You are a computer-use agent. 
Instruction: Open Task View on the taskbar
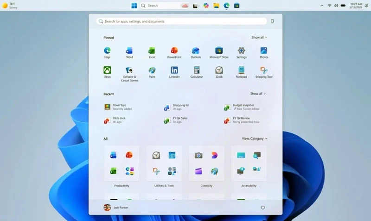195,6
